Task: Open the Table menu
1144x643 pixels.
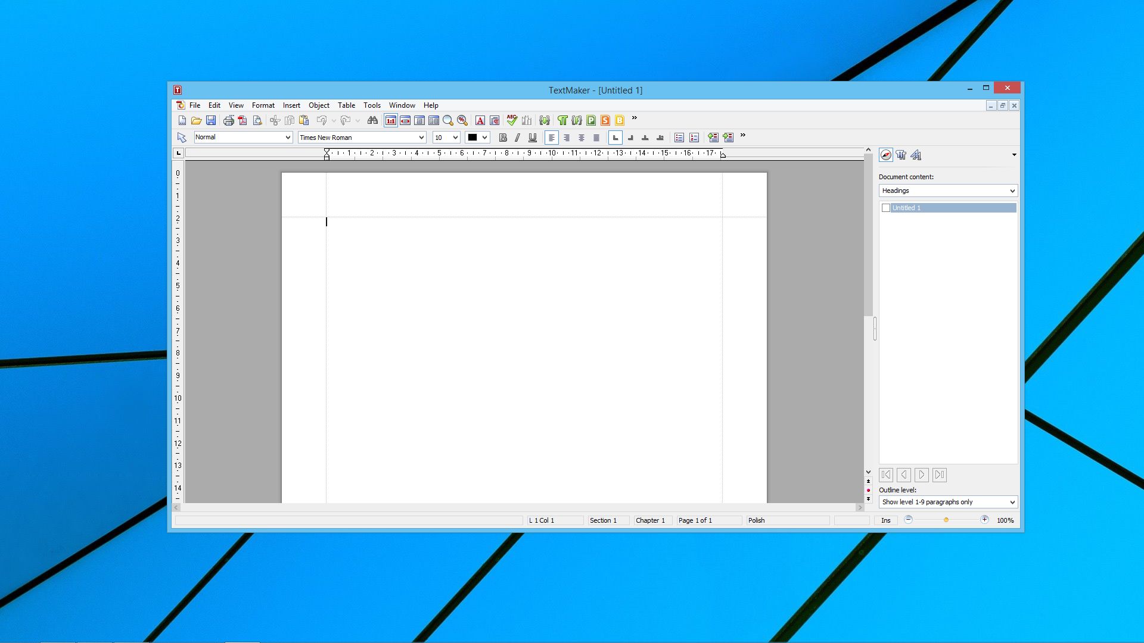Action: (346, 105)
